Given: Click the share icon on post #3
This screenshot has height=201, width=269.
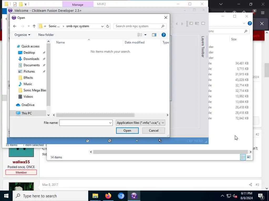Looking at the screenshot, I should coord(250,185).
